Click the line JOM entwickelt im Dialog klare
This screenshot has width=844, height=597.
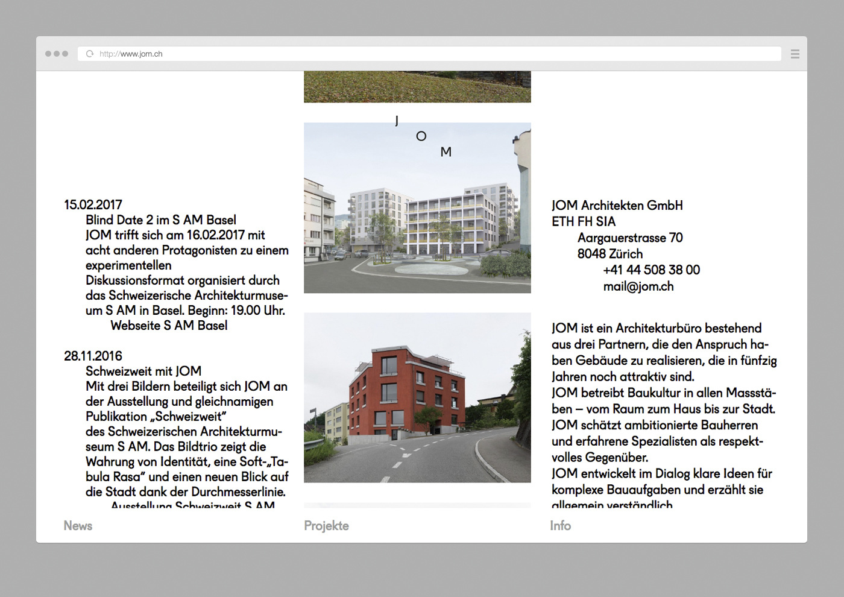coord(662,474)
